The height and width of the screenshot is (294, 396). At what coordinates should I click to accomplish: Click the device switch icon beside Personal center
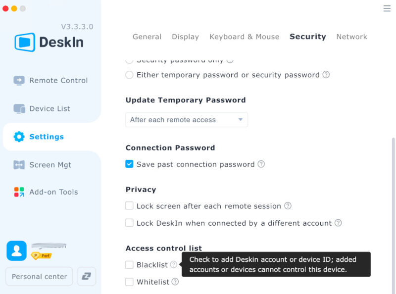coord(86,276)
